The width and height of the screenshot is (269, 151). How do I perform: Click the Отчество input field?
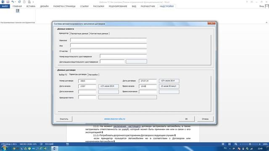108,51
